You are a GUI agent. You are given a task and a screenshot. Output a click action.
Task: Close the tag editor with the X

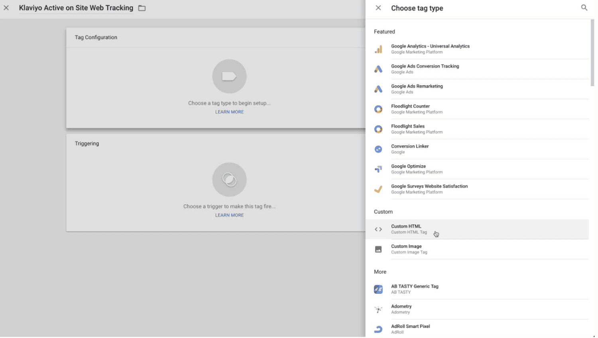(6, 8)
